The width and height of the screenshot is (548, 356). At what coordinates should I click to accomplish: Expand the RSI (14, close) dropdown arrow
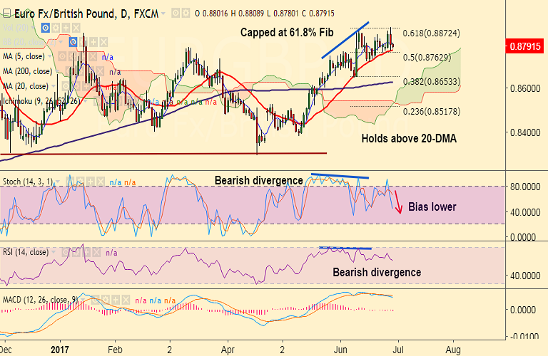pyautogui.click(x=54, y=252)
